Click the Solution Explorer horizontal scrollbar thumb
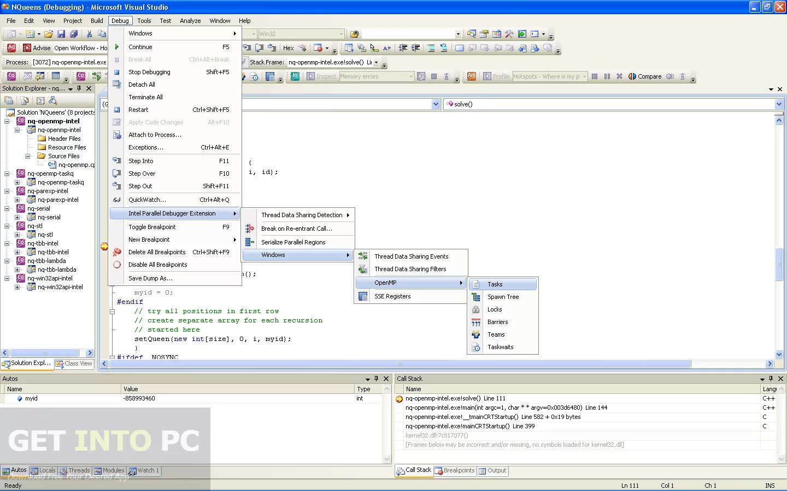Screen dimensions: 787x491 44,353
